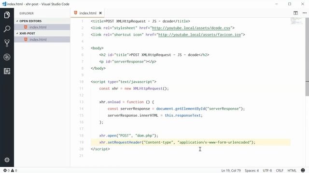The height and width of the screenshot is (173, 309).
Task: Change indentation via Spaces: 4
Action: [x=252, y=171]
